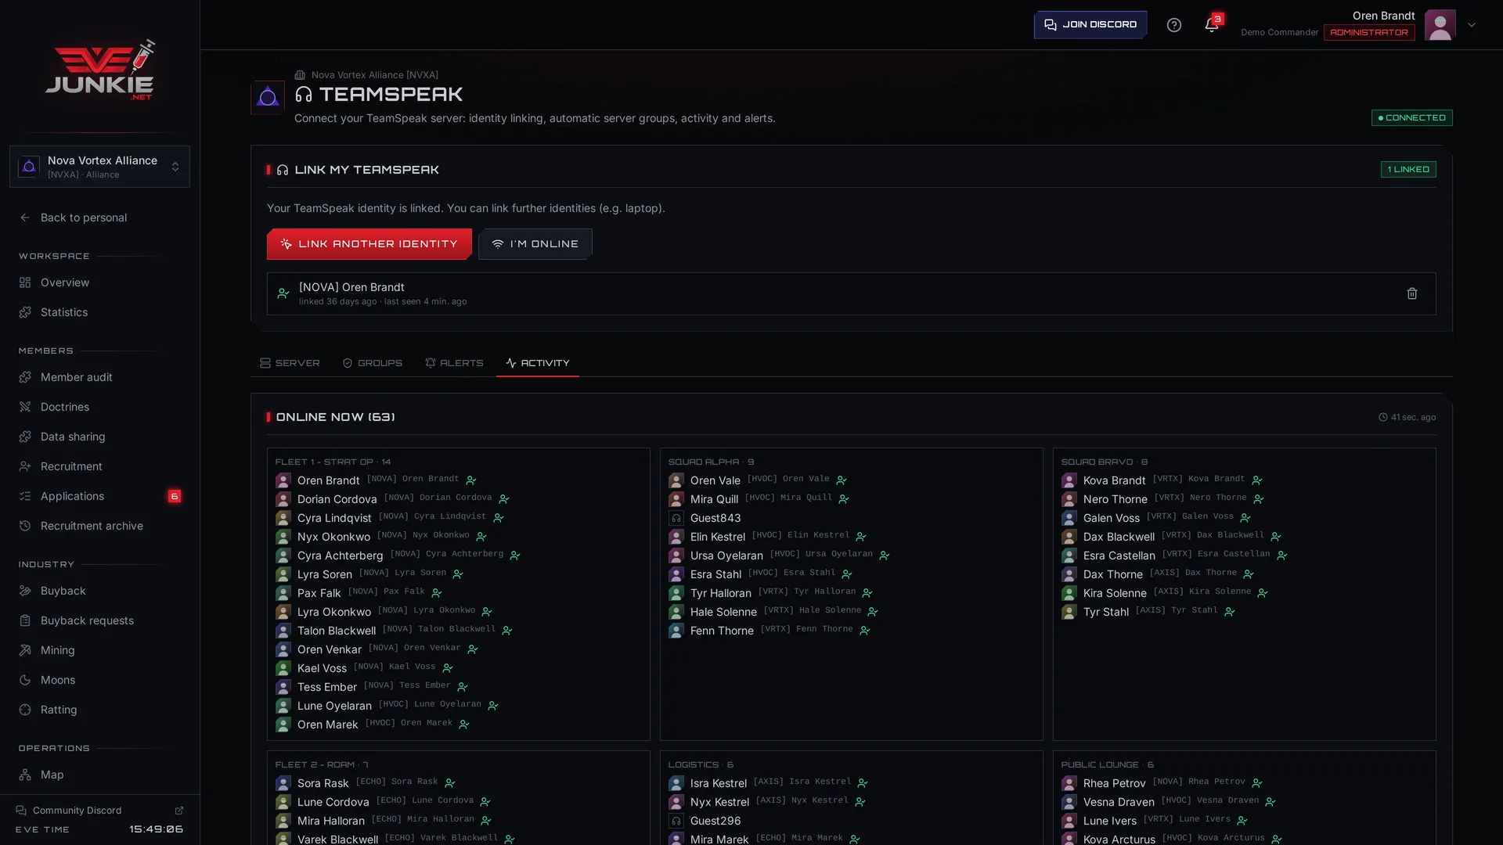Click headset icon beside Guest843
1503x845 pixels.
pos(676,518)
